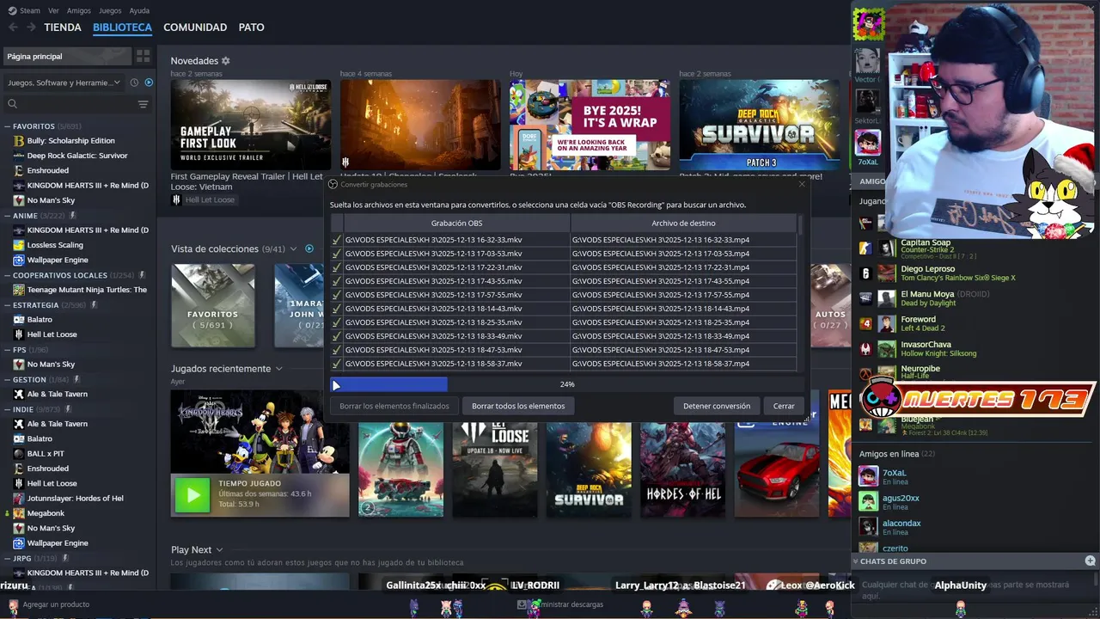This screenshot has height=619, width=1100.
Task: Open the Juegos, Software y Herramientas dropdown
Action: tap(64, 83)
